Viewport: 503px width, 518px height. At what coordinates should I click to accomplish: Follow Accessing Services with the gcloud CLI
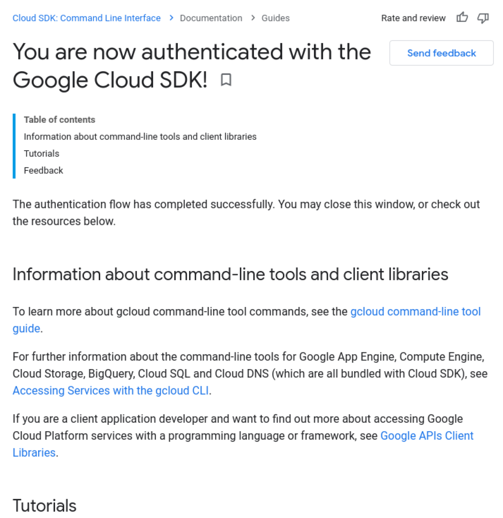(x=111, y=390)
